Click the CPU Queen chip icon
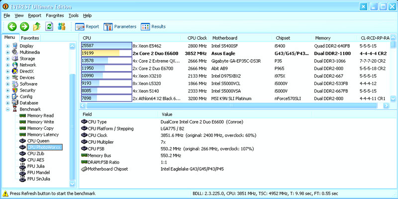Viewport: 398px width, 199px height. click(22, 141)
